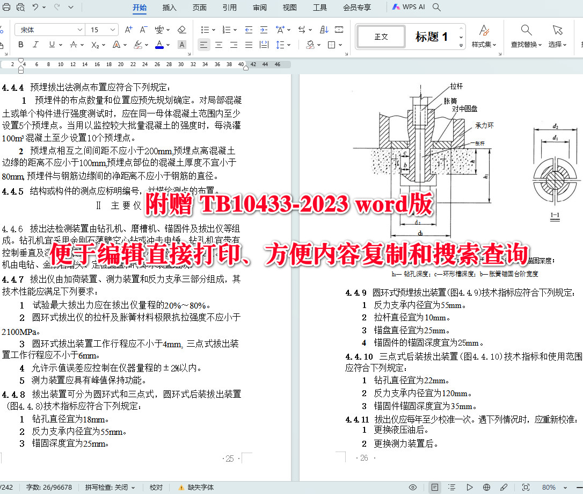Click the 校对 proofreading button in status bar
This screenshot has height=494, width=583.
pos(156,487)
